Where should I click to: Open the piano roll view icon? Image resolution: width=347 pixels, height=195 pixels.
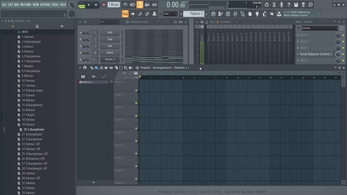click(x=221, y=14)
